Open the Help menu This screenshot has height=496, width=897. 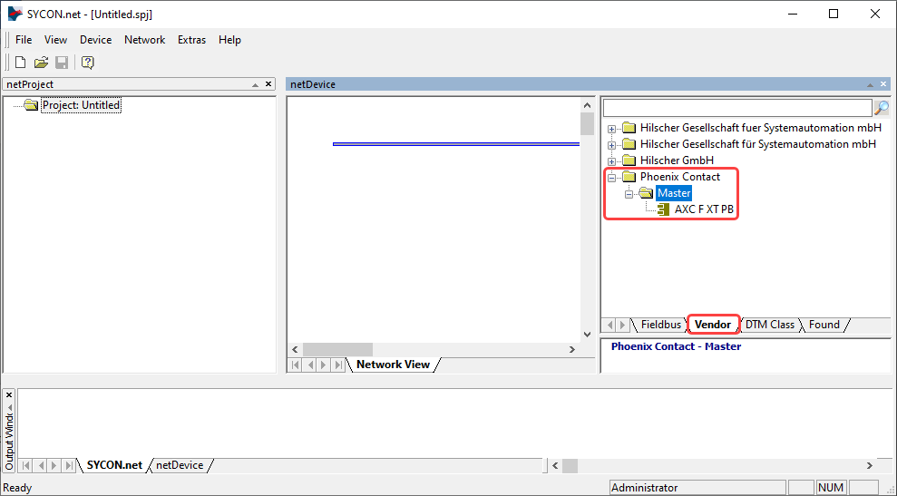[229, 40]
